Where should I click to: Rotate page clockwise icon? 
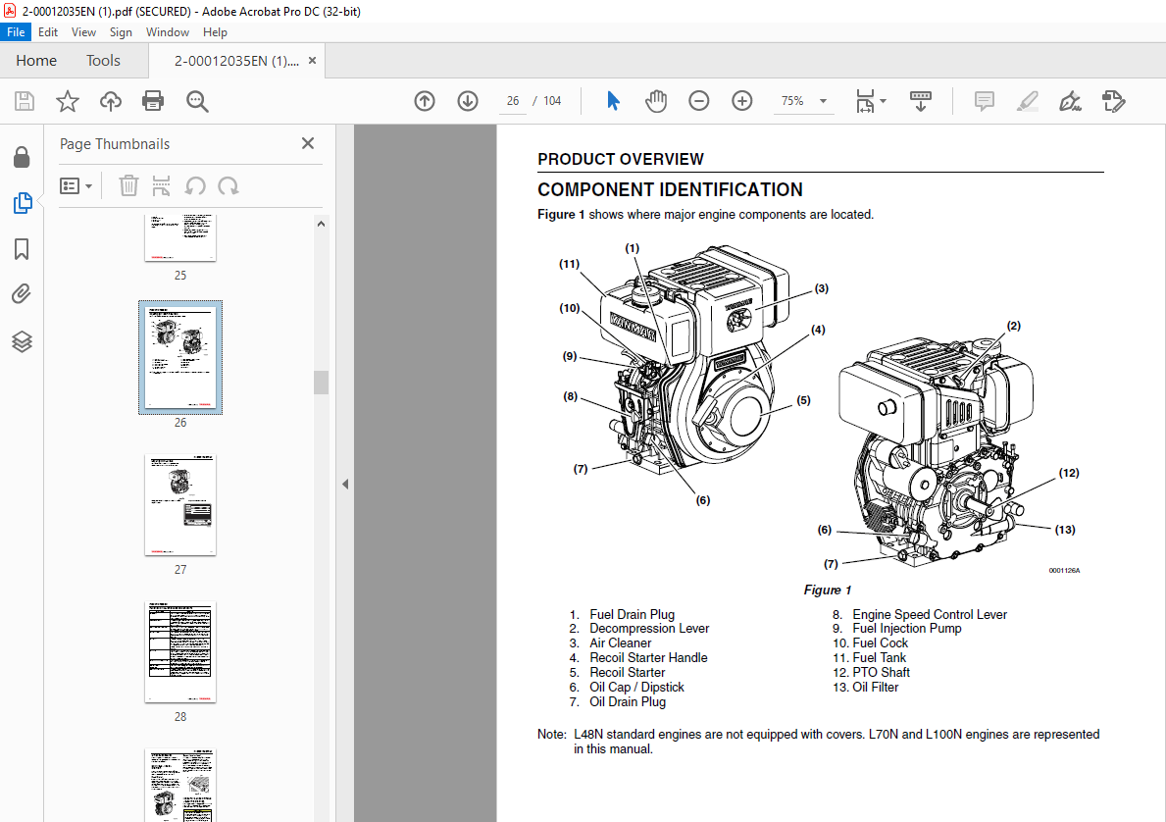(x=228, y=186)
